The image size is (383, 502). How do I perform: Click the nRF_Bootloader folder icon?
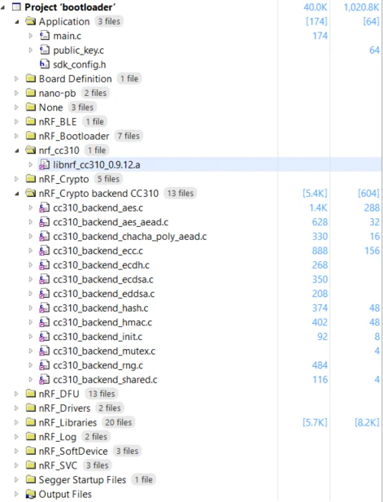point(30,136)
